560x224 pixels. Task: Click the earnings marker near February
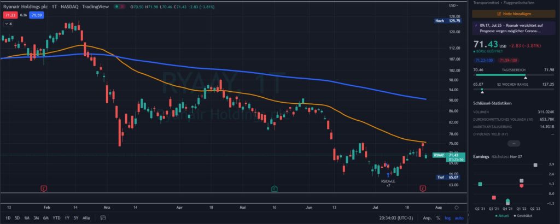[x=44, y=188]
